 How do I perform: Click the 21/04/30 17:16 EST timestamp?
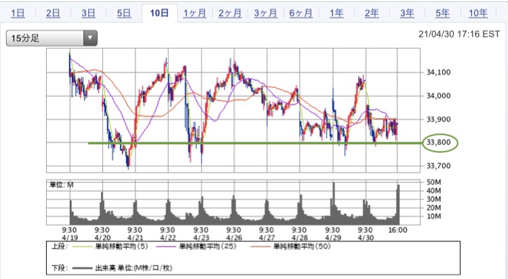[x=459, y=34]
